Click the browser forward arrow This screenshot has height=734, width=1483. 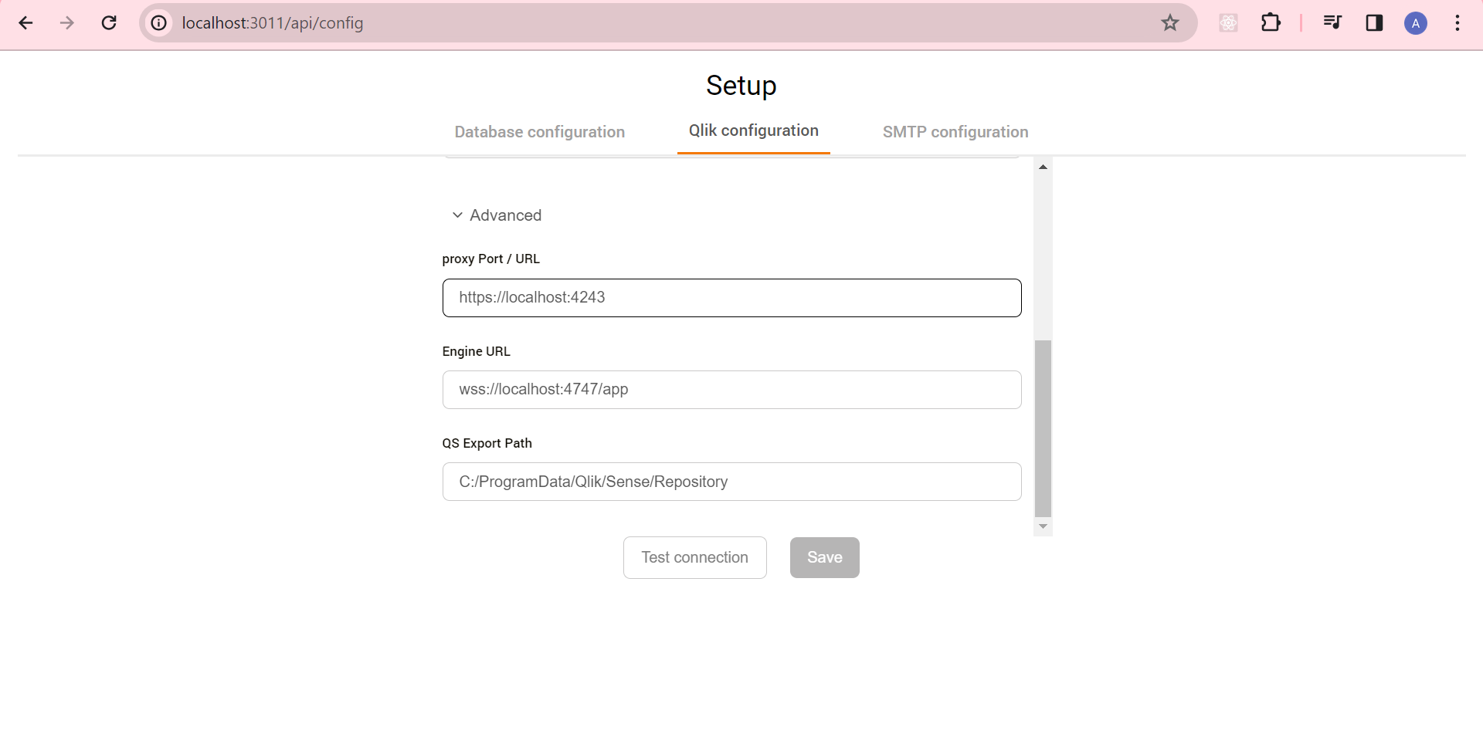(68, 23)
